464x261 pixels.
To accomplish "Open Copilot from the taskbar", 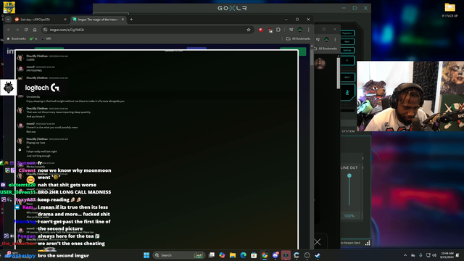I will [222, 255].
